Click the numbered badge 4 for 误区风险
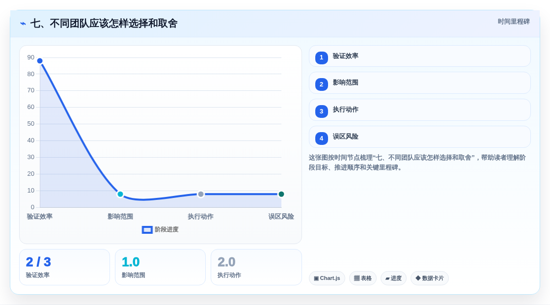This screenshot has width=550, height=305. coord(321,139)
